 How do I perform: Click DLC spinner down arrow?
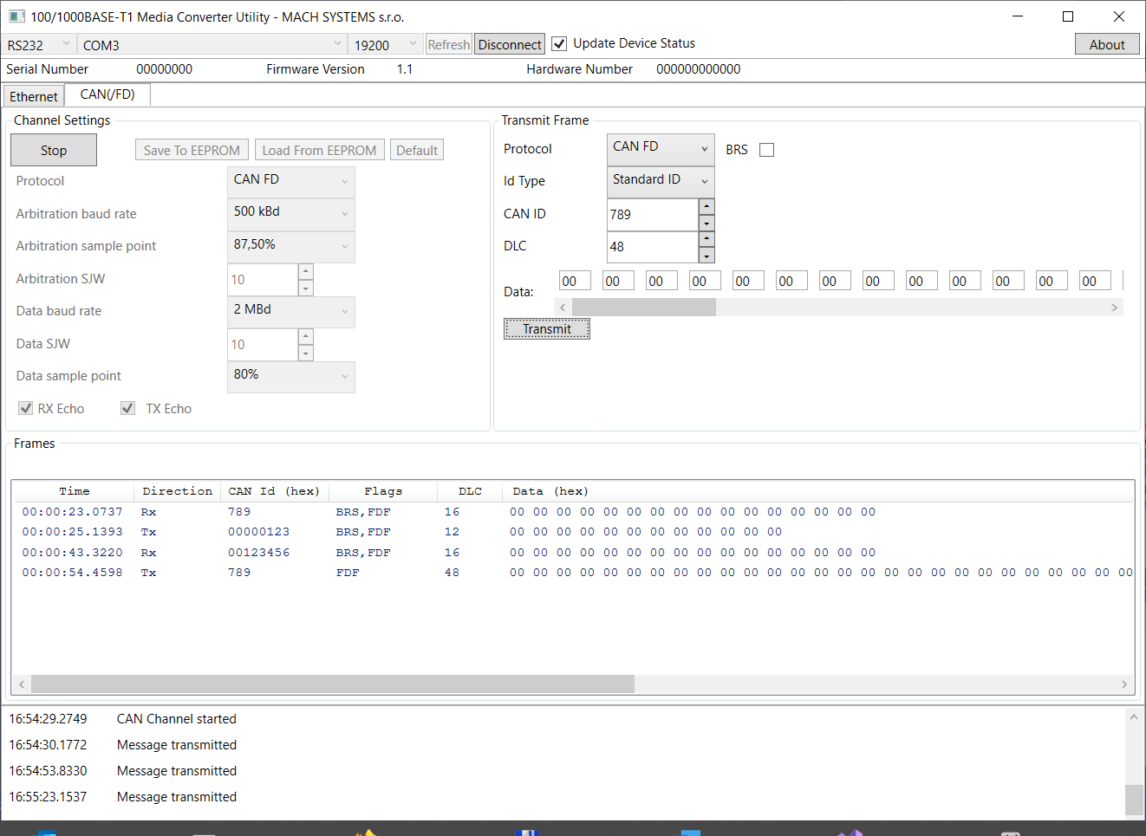point(706,256)
